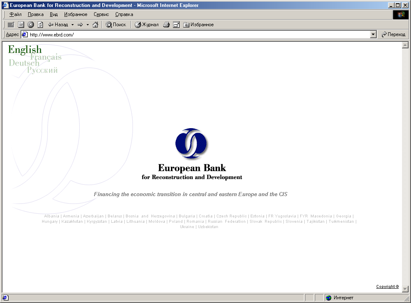Click the Stop loading icon in toolbar
The width and height of the screenshot is (411, 303).
(x=31, y=25)
